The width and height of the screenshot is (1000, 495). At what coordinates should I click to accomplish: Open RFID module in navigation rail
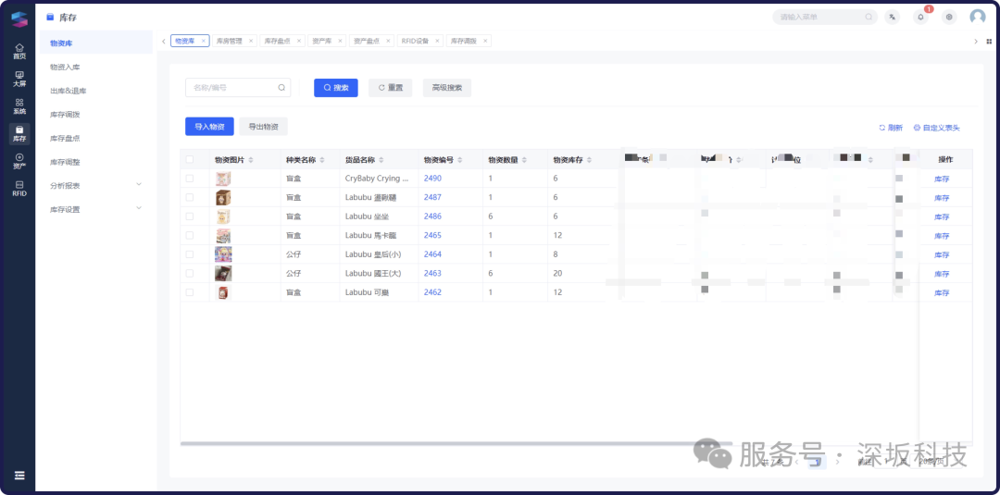pos(19,188)
